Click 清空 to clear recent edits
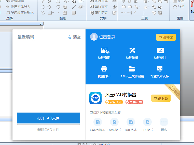194x145 pixels. click(x=74, y=37)
